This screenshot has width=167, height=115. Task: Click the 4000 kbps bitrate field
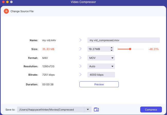[101, 75]
